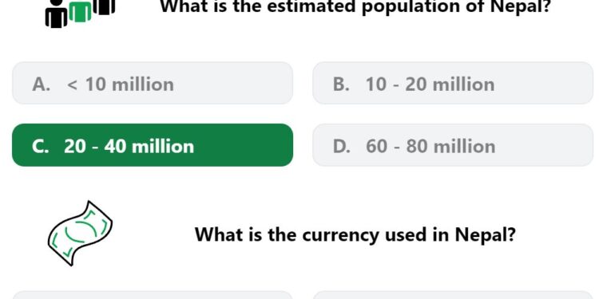Viewport: 599px width, 299px height.
Task: Click the "D." option letter label
Action: (x=342, y=147)
